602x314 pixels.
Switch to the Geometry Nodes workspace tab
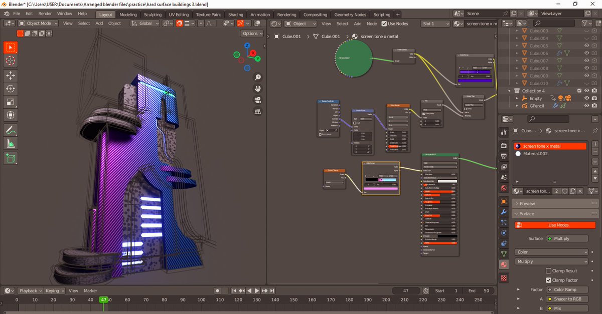(x=351, y=15)
